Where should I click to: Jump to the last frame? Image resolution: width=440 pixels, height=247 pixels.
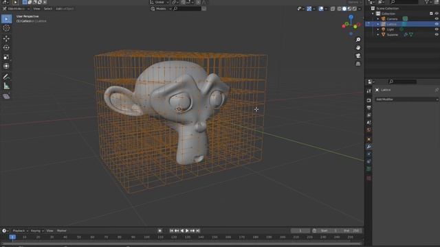click(198, 231)
